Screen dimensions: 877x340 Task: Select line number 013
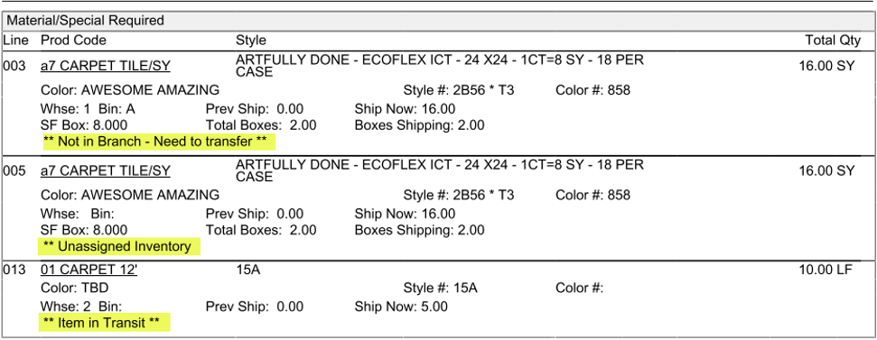click(x=14, y=271)
